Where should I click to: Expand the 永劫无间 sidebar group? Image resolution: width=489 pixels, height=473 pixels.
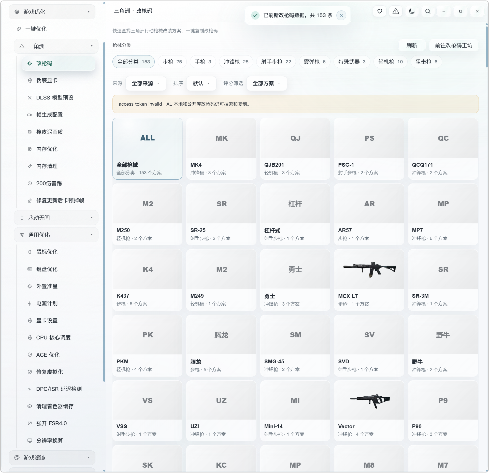[x=56, y=218]
